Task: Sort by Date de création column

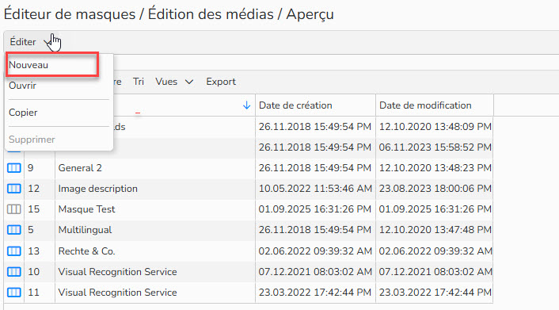Action: 295,105
